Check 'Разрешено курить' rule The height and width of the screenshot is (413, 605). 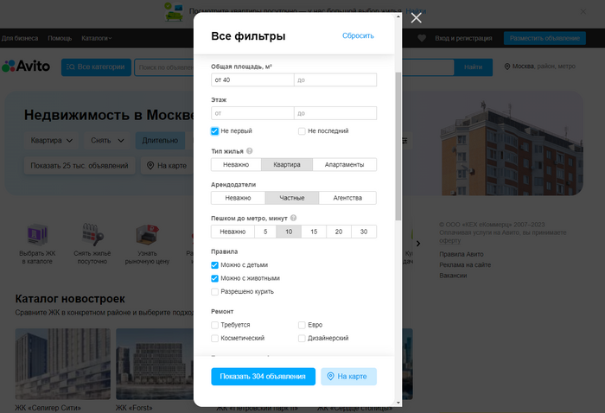214,291
